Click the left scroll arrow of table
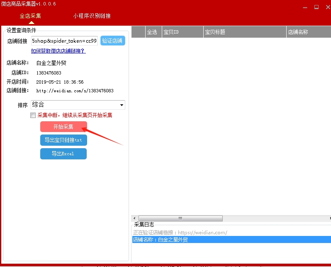Screen dimensions: 331x267 134,218
